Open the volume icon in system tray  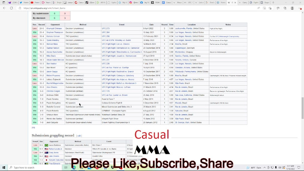(280, 168)
